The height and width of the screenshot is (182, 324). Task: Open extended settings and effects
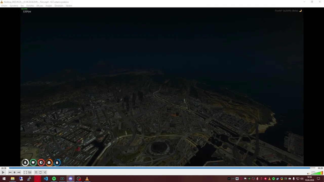(30, 172)
